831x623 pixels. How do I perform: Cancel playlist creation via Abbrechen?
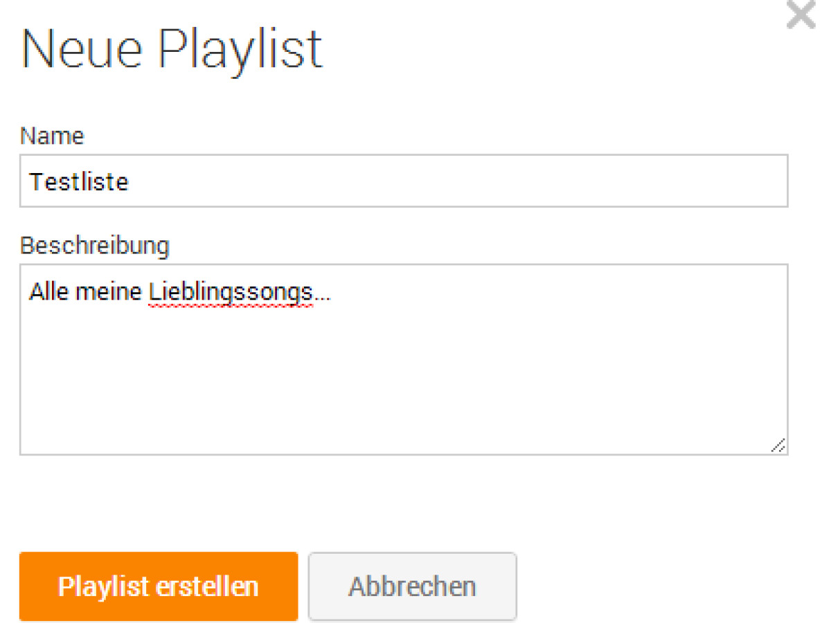point(412,586)
